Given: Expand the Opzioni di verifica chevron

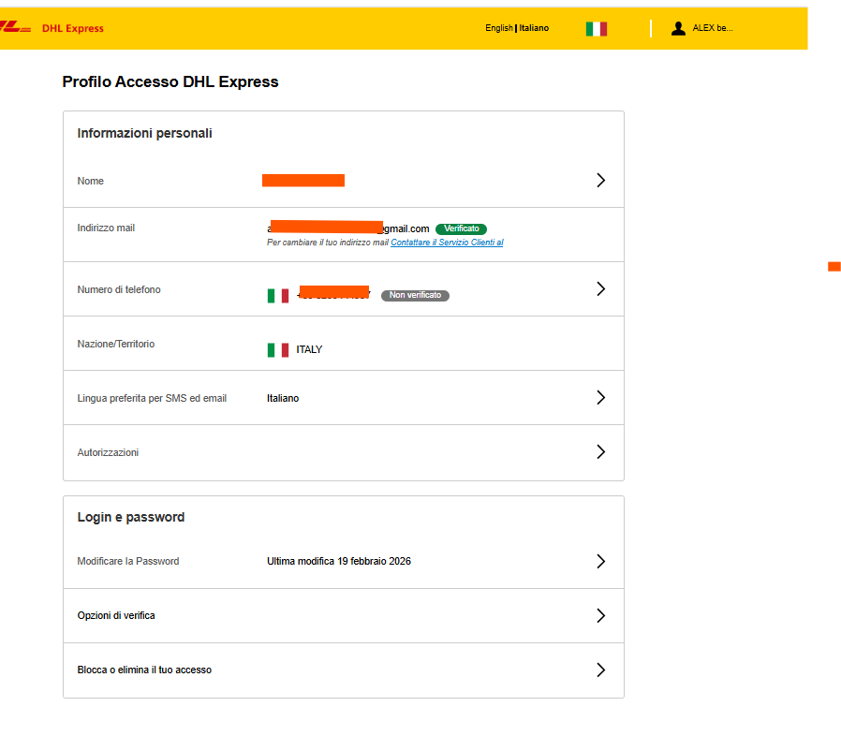Looking at the screenshot, I should 600,615.
